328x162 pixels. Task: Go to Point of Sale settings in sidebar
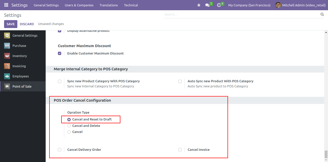(23, 86)
